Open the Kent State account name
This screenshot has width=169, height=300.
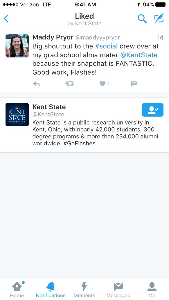coord(49,107)
